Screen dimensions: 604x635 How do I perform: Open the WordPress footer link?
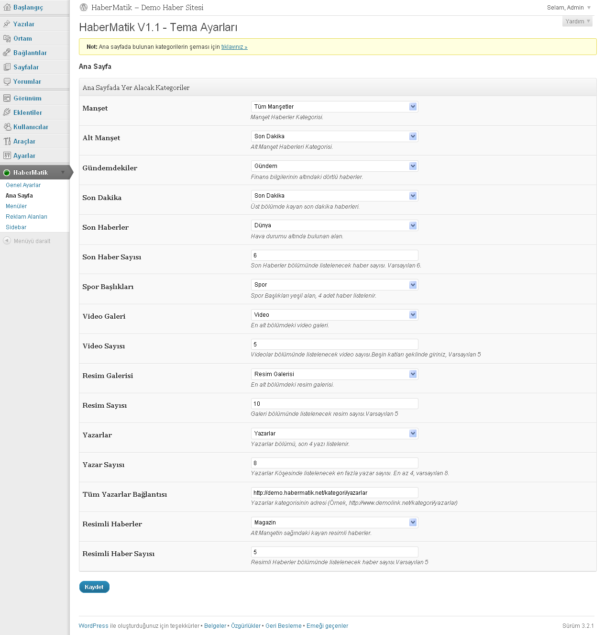pyautogui.click(x=94, y=626)
